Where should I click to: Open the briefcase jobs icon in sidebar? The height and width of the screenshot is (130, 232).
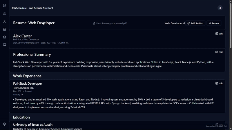pos(4,14)
